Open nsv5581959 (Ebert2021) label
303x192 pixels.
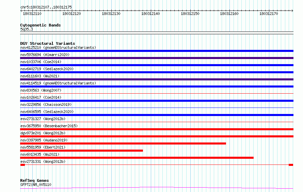tap(43, 147)
